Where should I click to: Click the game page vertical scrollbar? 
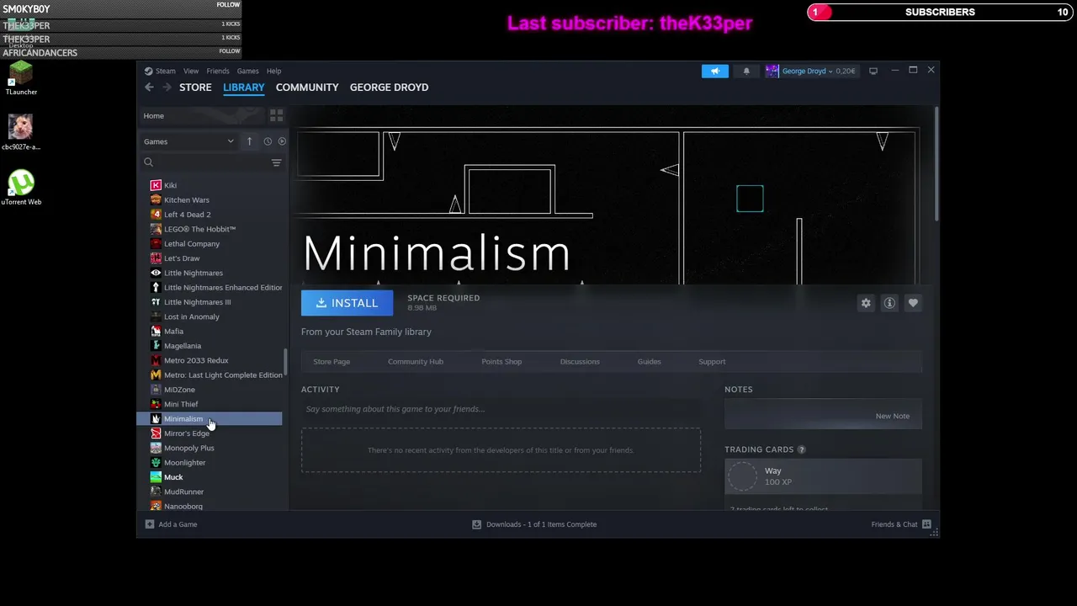pyautogui.click(x=936, y=164)
